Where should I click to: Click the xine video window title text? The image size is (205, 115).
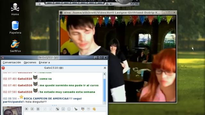coord(112,13)
